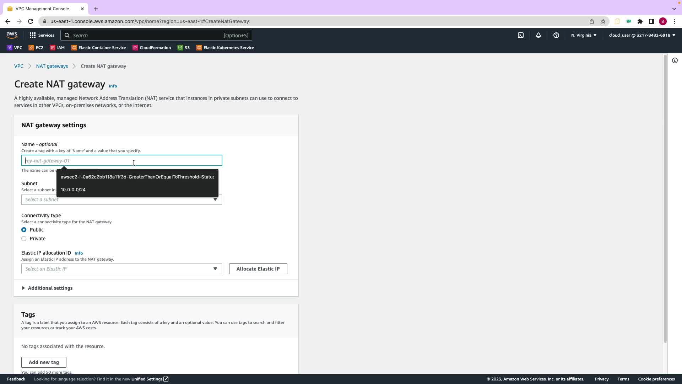Image resolution: width=682 pixels, height=384 pixels.
Task: Click the AWS logo home icon
Action: pos(12,35)
